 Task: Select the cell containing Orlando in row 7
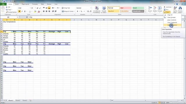tap(7, 34)
